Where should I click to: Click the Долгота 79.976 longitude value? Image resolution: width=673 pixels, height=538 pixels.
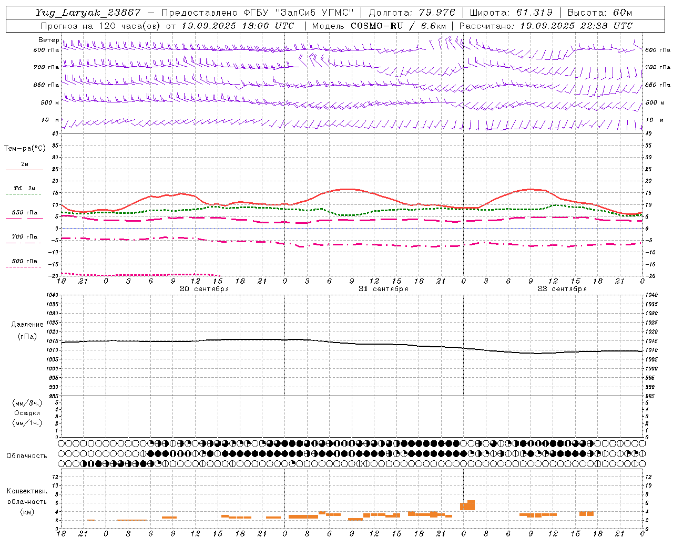pyautogui.click(x=412, y=13)
